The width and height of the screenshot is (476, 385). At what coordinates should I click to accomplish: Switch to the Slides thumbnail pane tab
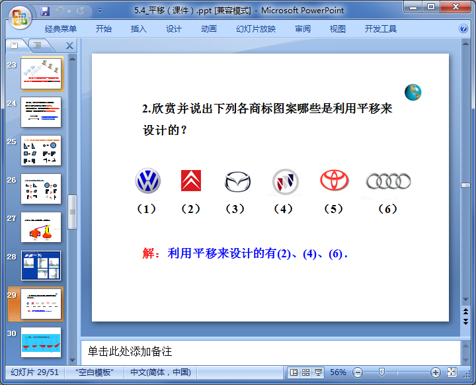point(15,46)
